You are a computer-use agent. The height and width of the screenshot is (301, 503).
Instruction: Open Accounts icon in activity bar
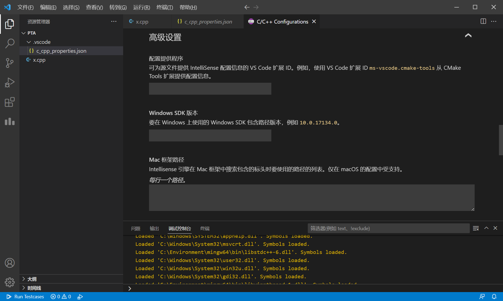click(10, 263)
